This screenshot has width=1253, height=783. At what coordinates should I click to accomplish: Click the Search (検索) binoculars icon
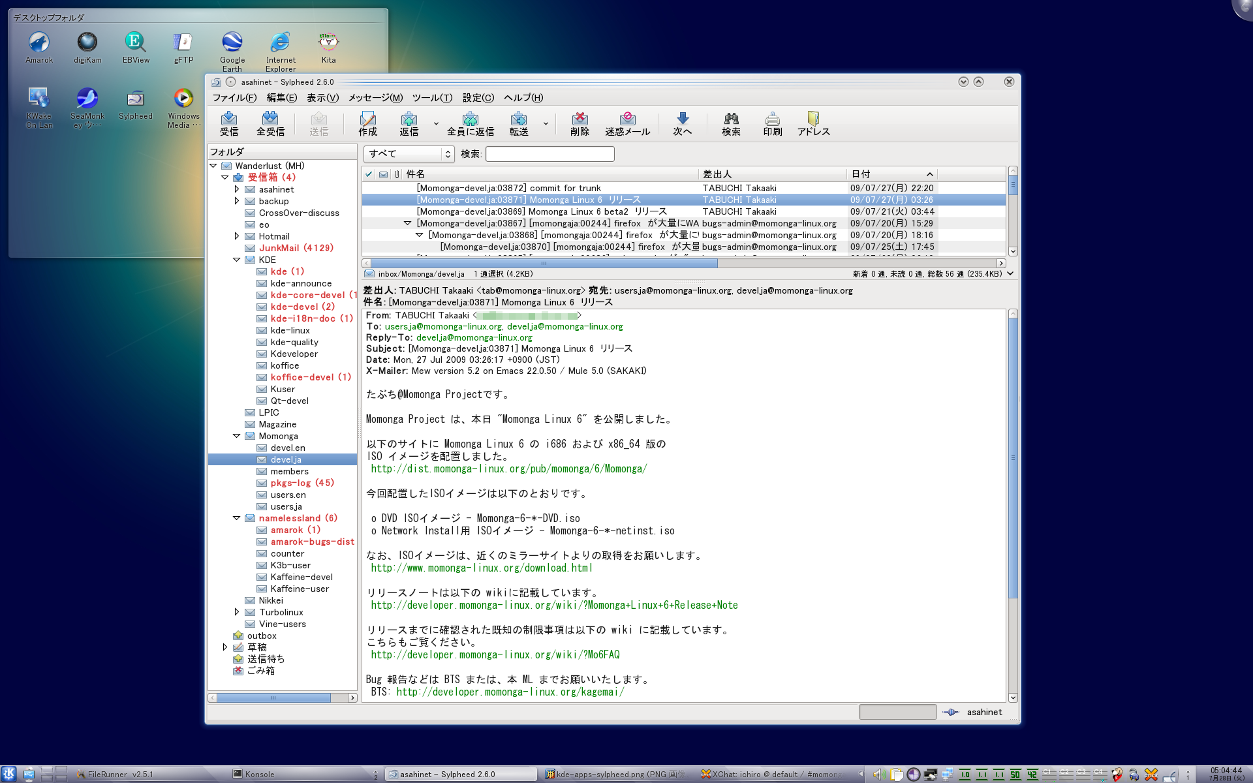tap(731, 123)
